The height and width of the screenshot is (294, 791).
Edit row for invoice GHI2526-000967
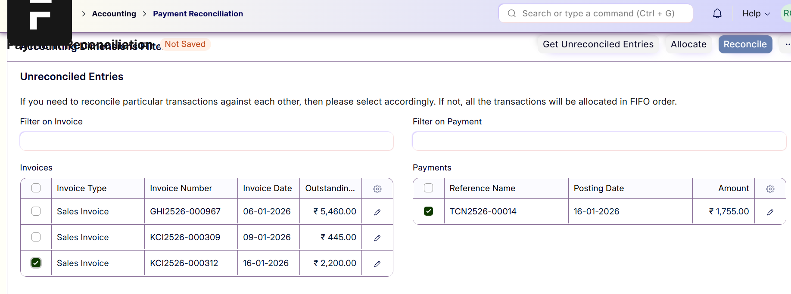point(377,212)
